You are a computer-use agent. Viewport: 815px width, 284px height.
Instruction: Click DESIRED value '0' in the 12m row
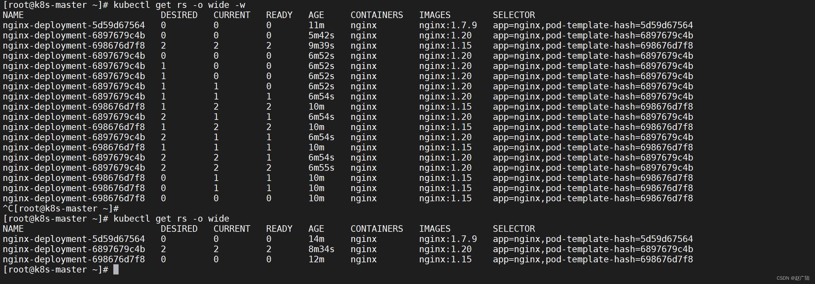click(x=163, y=259)
